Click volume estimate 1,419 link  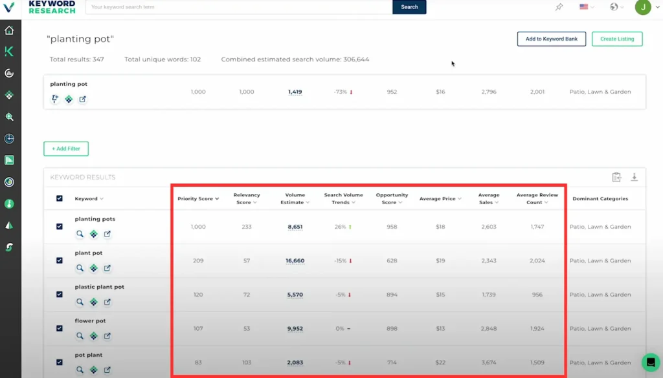(x=295, y=92)
